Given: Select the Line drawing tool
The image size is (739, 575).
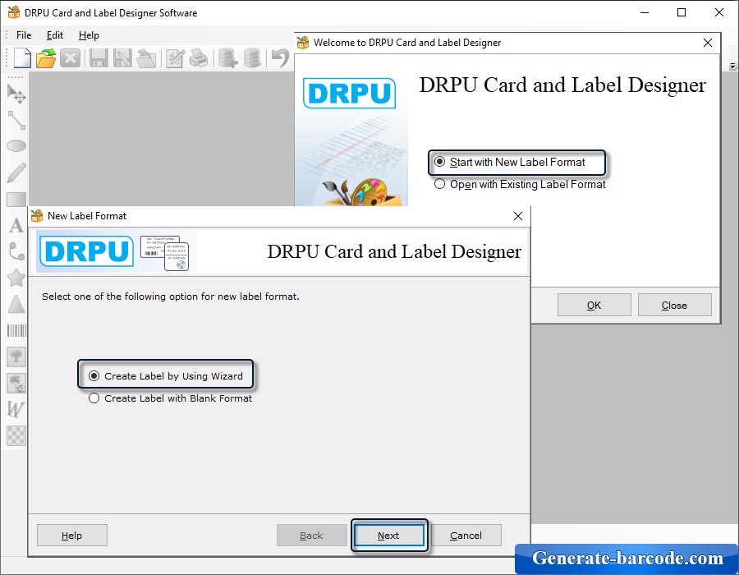Looking at the screenshot, I should point(16,120).
